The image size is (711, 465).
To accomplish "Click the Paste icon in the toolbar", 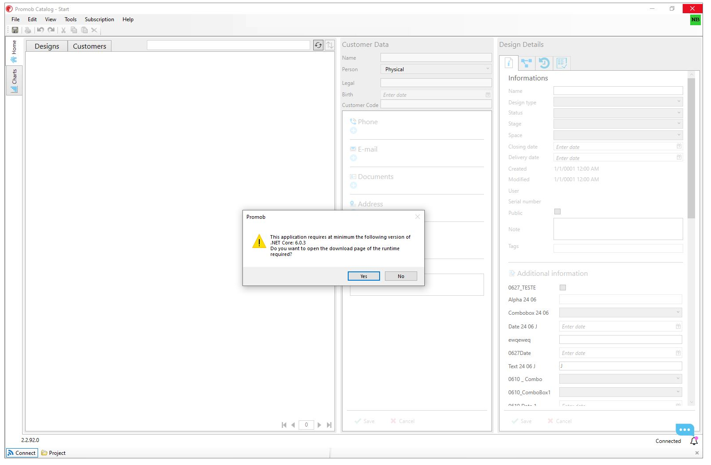I will point(84,30).
